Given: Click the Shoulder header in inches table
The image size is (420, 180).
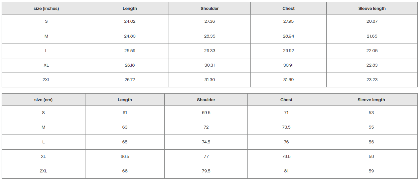Looking at the screenshot, I should point(210,9).
